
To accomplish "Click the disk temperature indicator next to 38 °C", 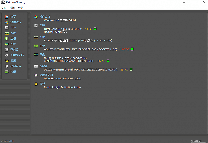I will point(131,70).
